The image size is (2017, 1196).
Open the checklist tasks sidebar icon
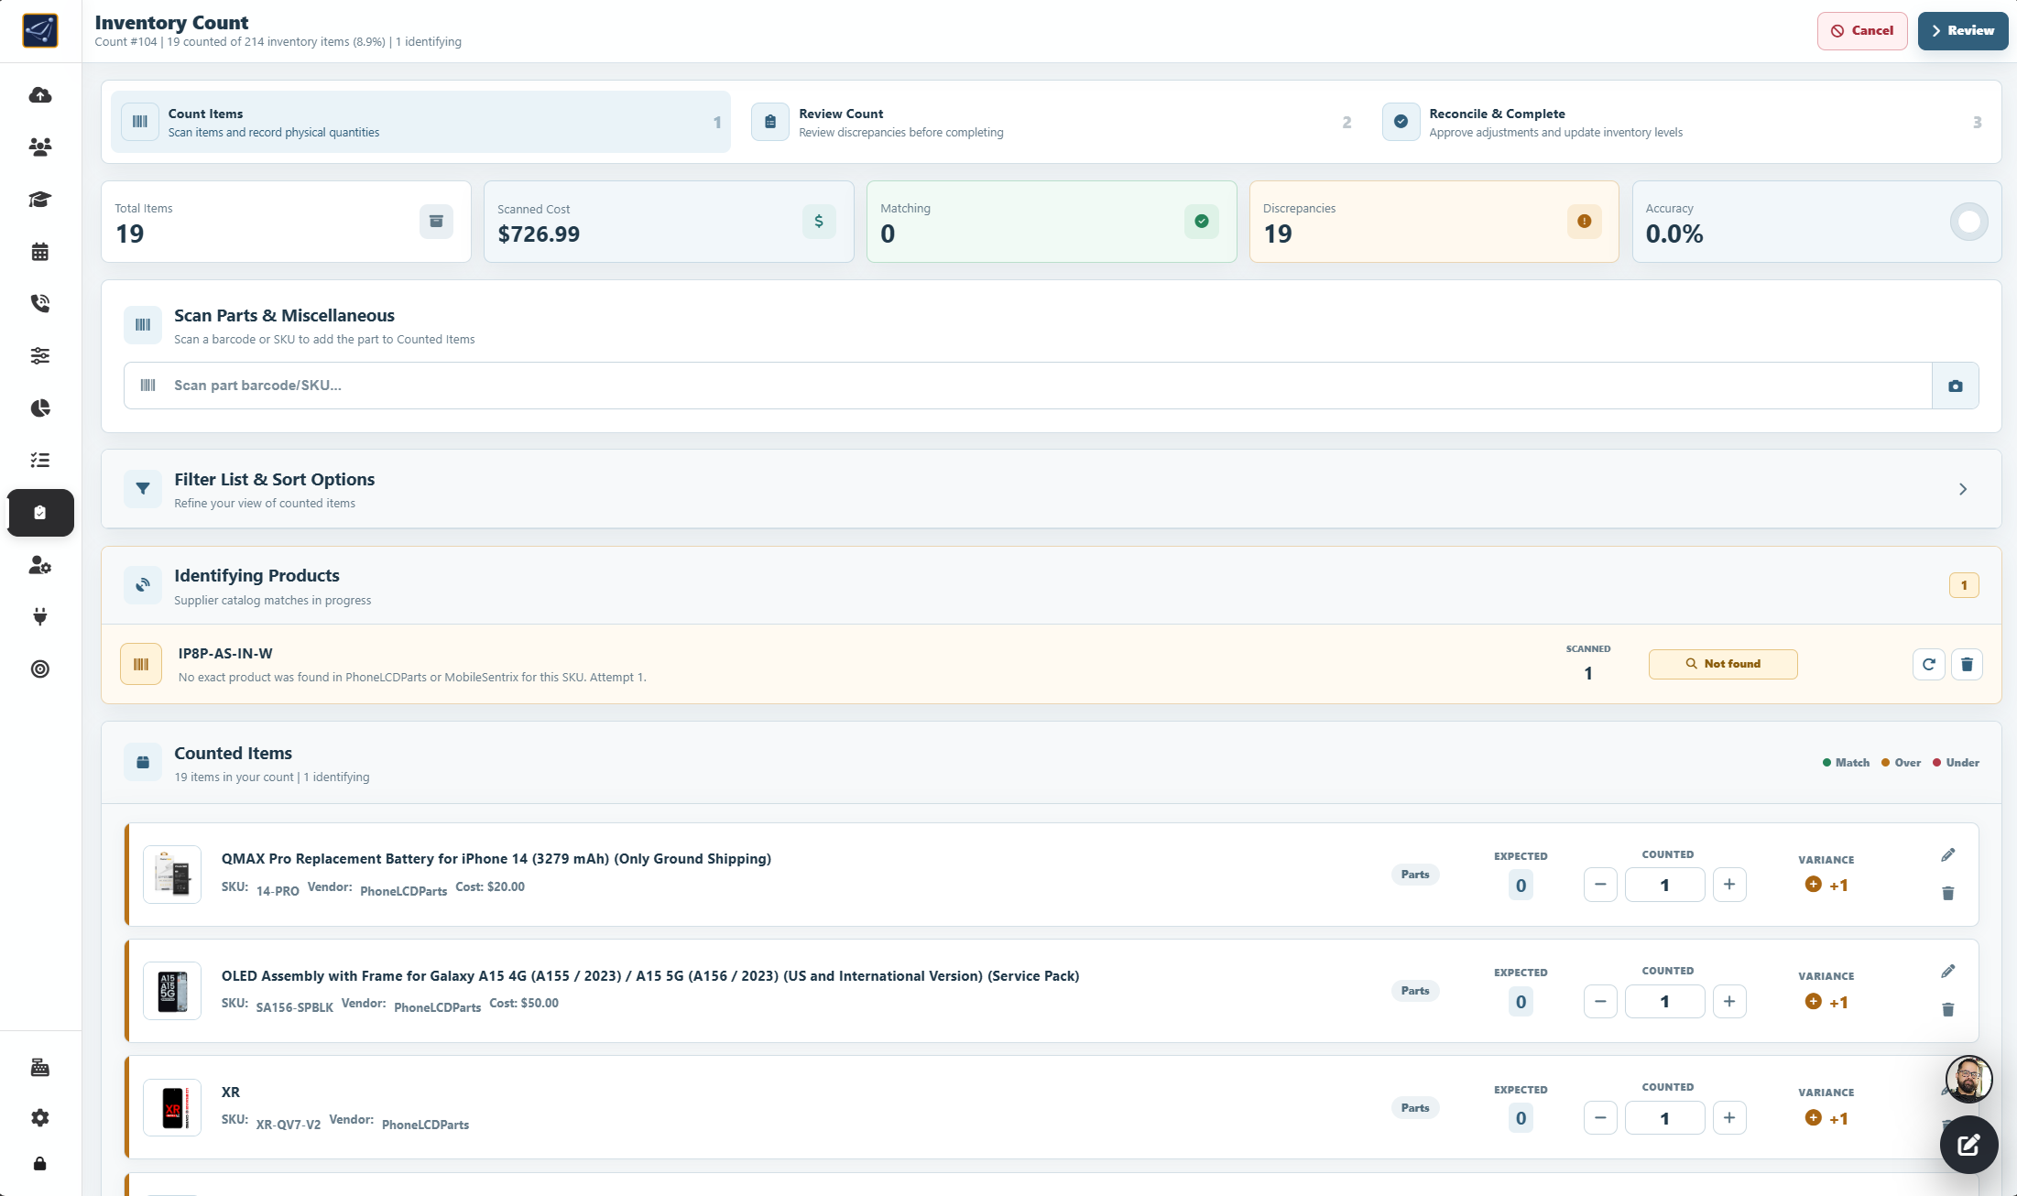(40, 460)
